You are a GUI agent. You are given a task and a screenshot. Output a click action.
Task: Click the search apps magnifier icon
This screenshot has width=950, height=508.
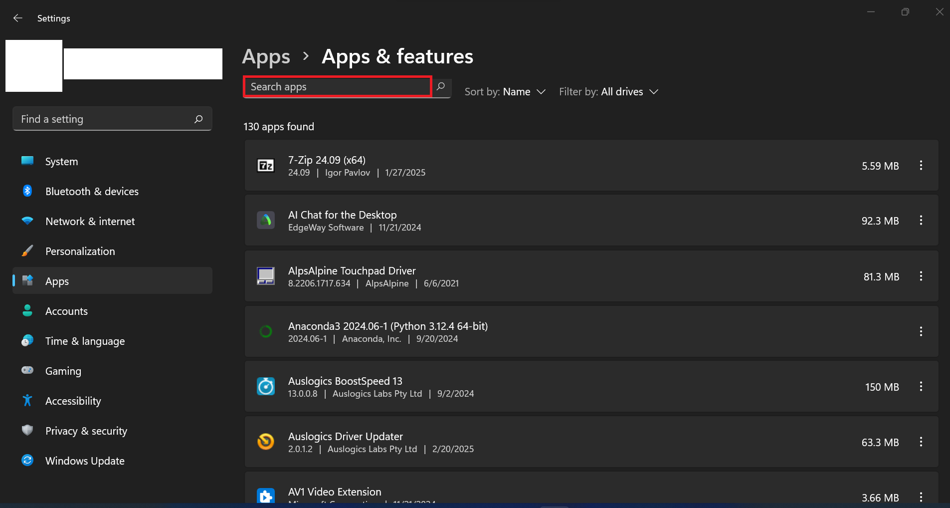(441, 87)
